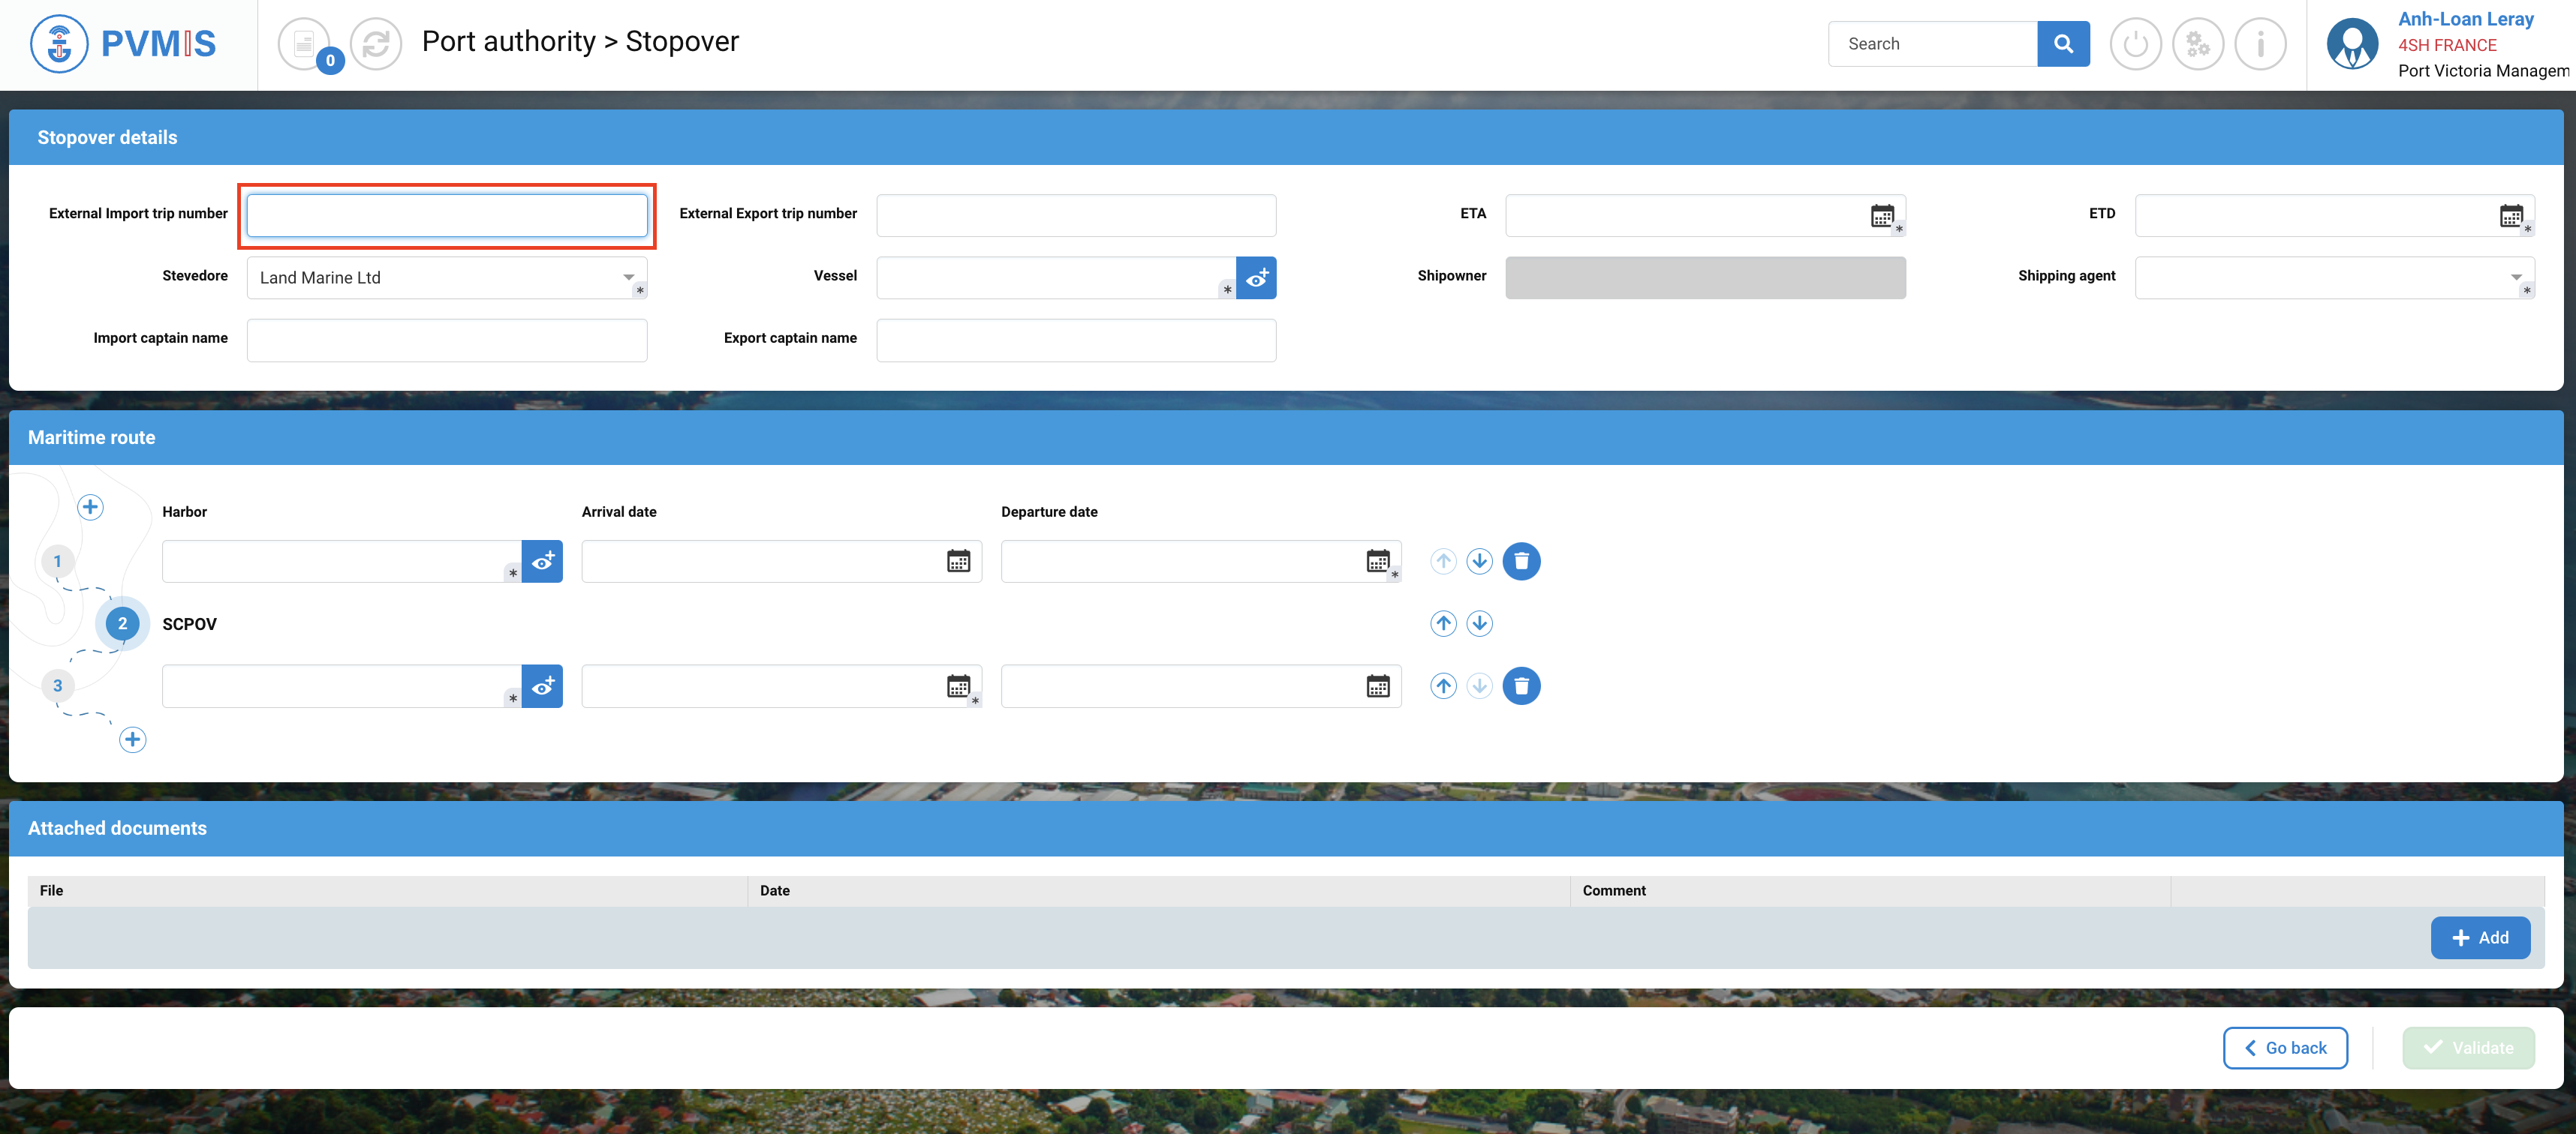Expand the Stevedore dropdown
The image size is (2576, 1134).
(x=628, y=277)
